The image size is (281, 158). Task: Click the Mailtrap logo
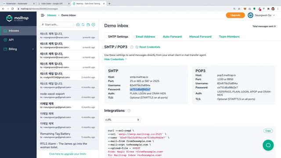point(17,18)
